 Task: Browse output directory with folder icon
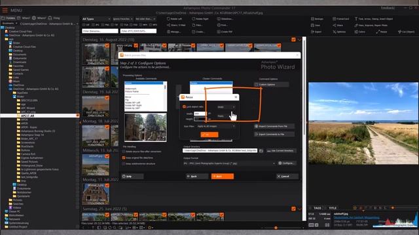click(x=261, y=151)
